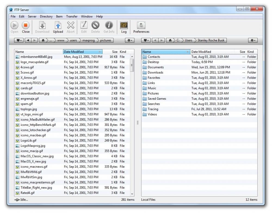Click the Get Info toolbar icon
Image resolution: width=272 pixels, height=213 pixels.
pyautogui.click(x=109, y=27)
